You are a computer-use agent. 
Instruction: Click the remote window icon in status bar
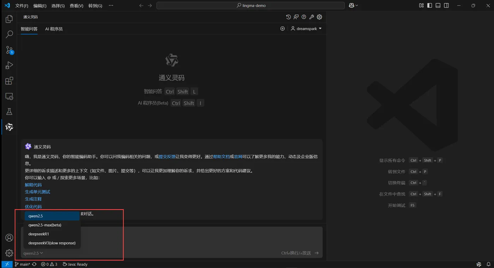[7, 264]
